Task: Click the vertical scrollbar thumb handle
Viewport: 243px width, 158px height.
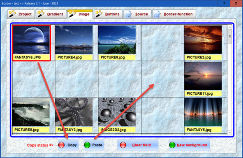Action: (x=229, y=36)
